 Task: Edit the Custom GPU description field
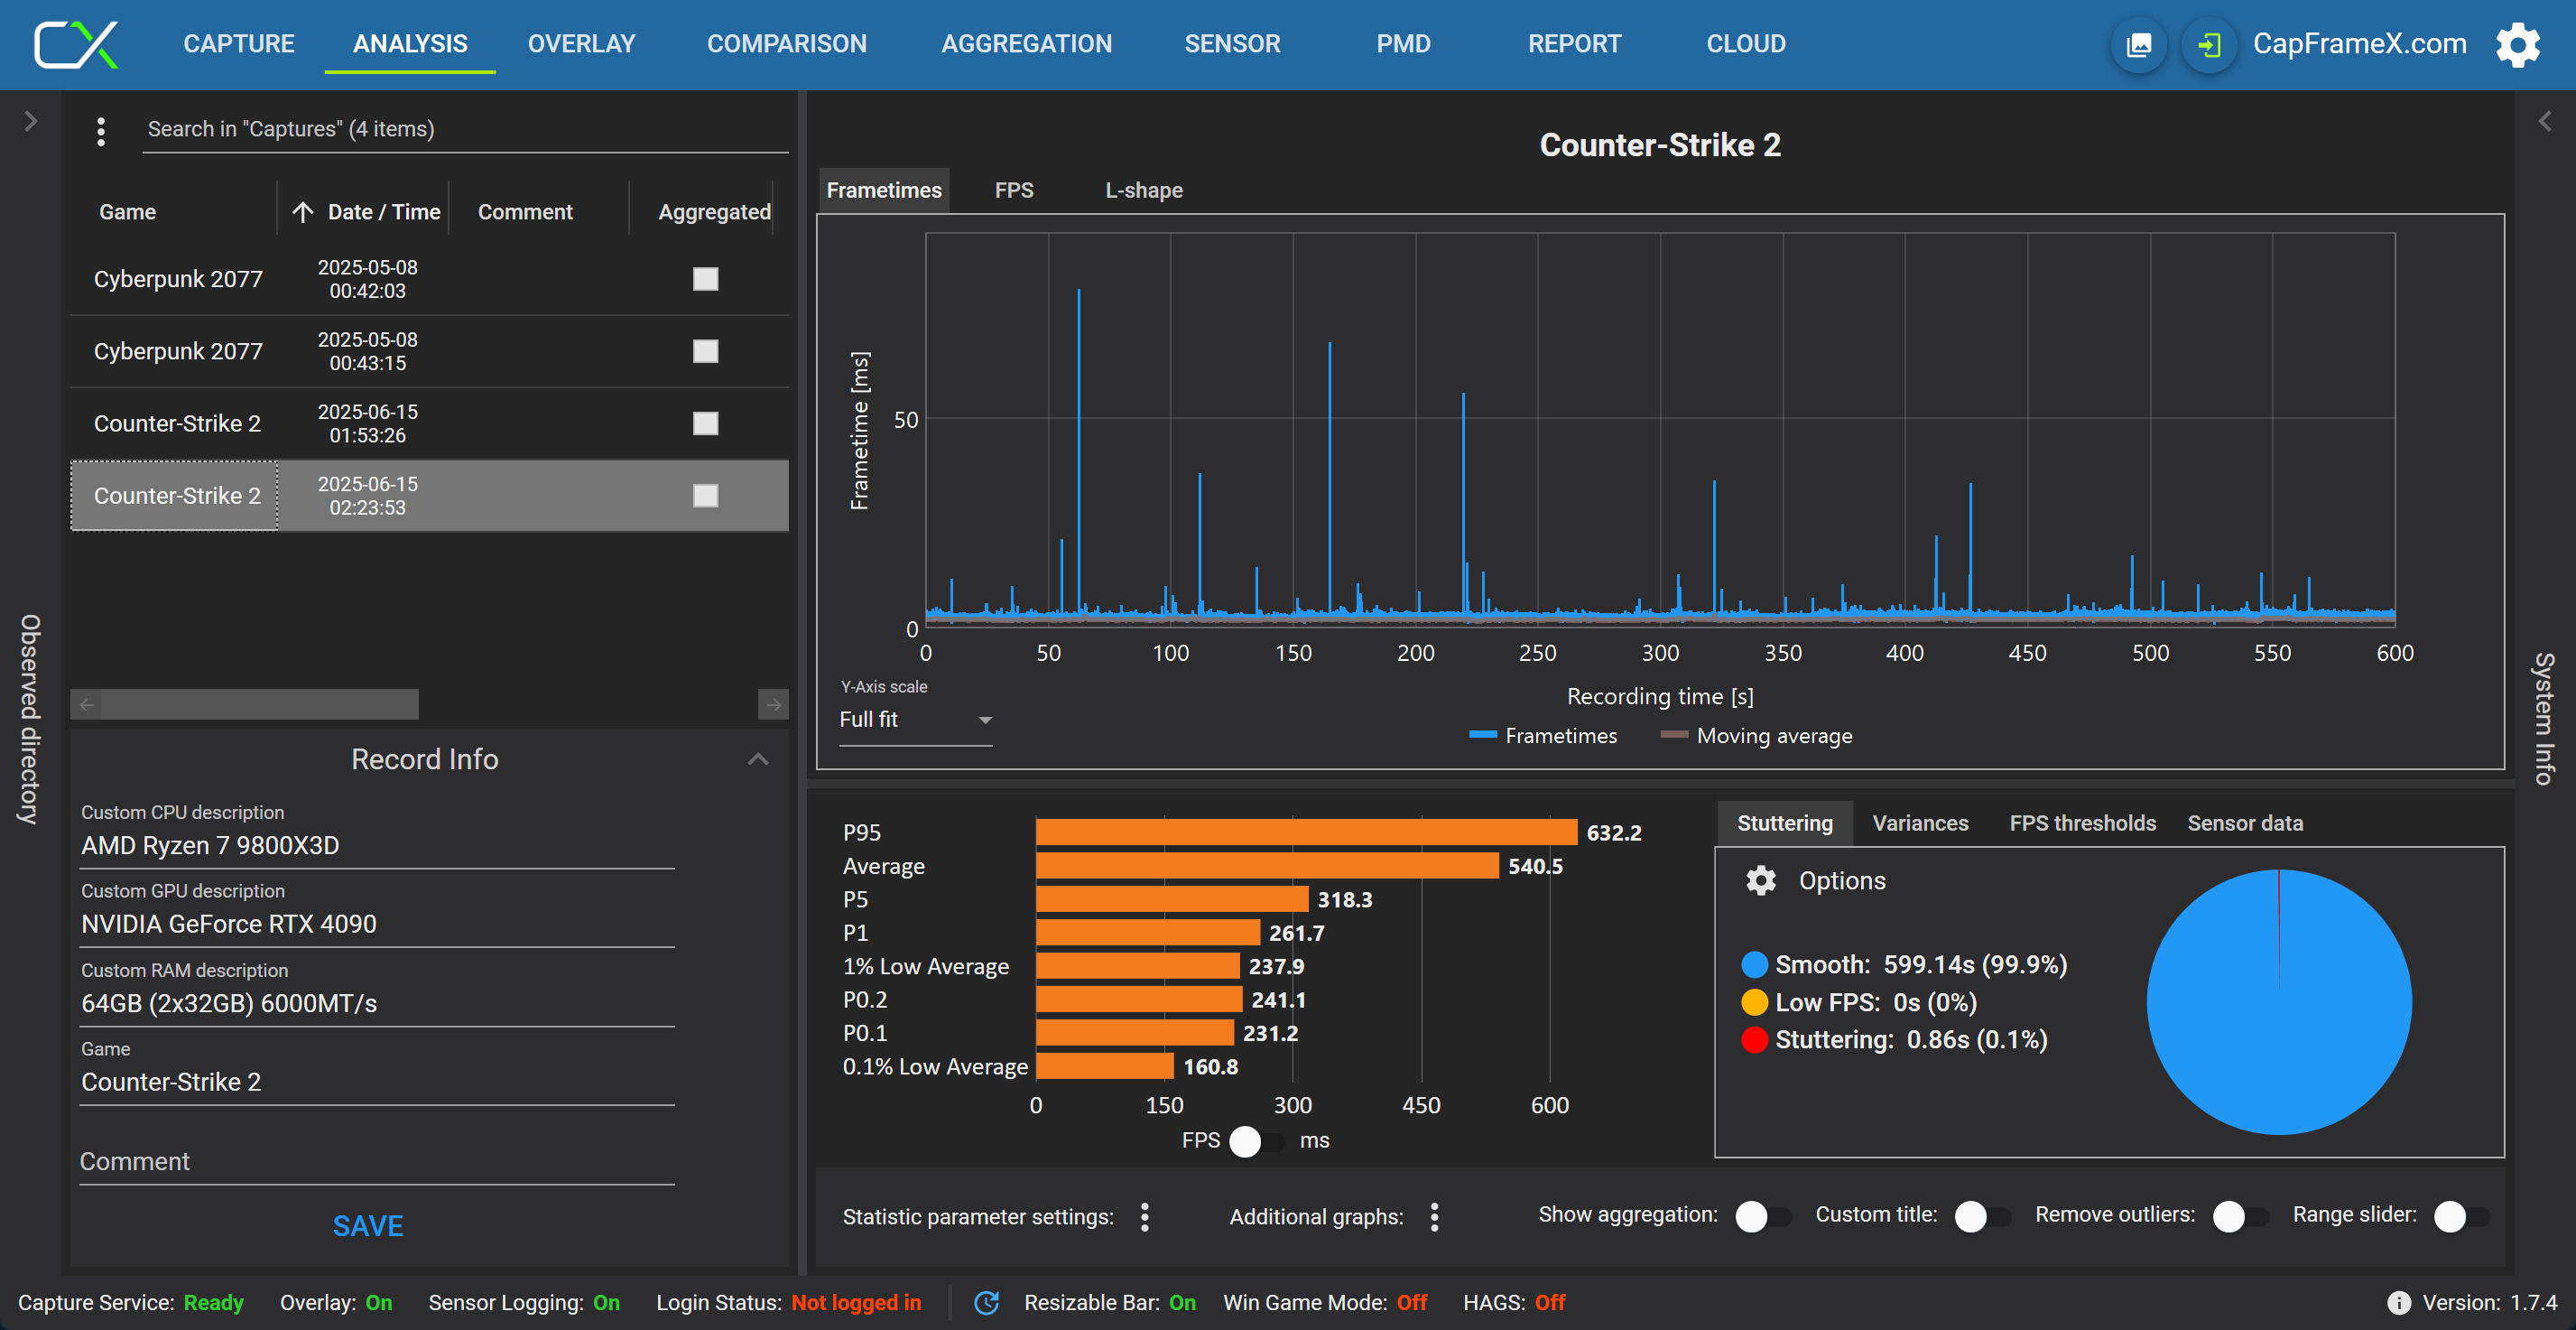[x=377, y=924]
